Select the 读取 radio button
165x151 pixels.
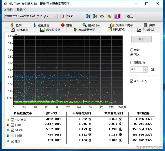coord(132,50)
